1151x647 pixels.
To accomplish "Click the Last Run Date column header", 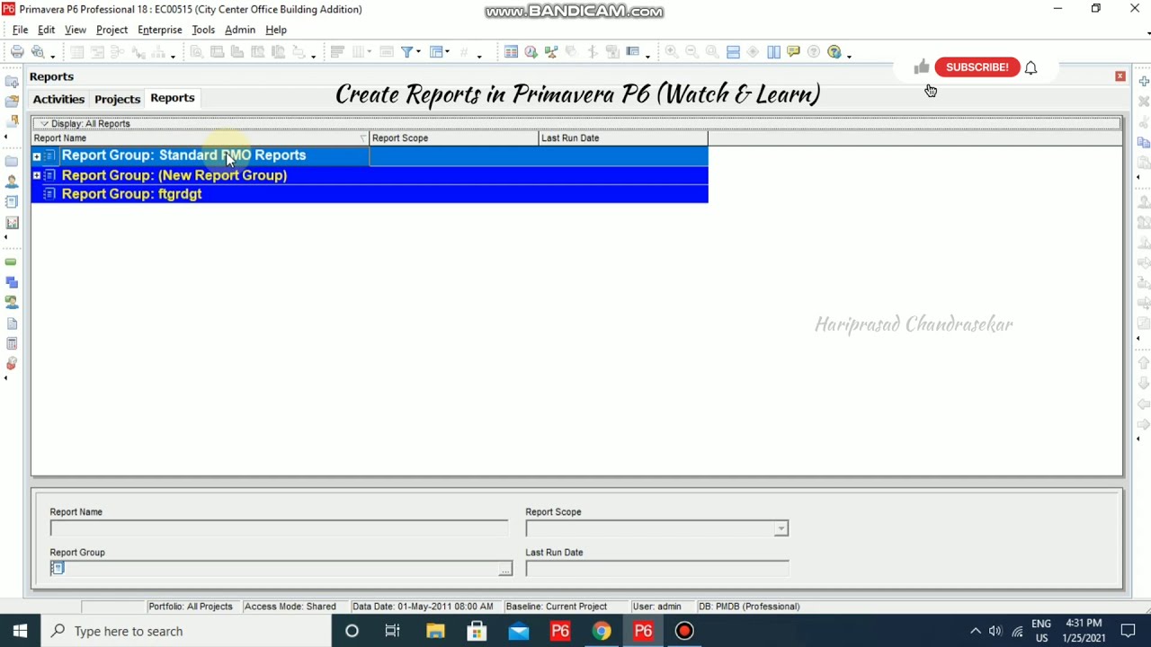I will point(623,138).
